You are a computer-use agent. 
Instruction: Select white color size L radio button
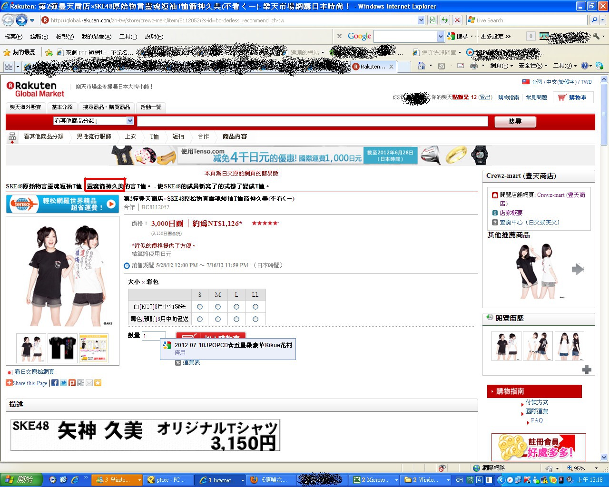tap(236, 307)
